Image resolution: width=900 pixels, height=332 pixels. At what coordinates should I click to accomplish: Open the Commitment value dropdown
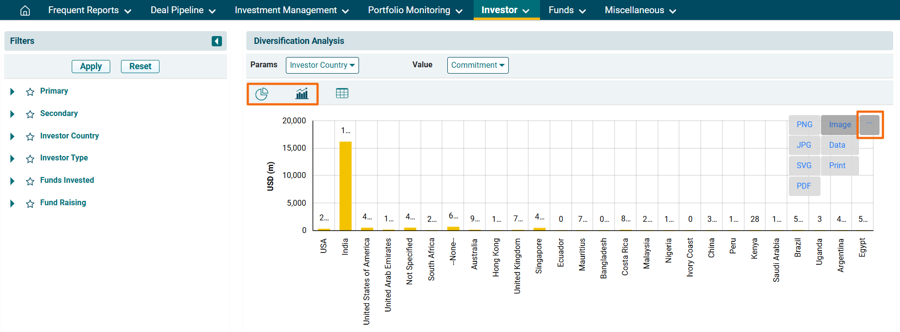[x=478, y=65]
